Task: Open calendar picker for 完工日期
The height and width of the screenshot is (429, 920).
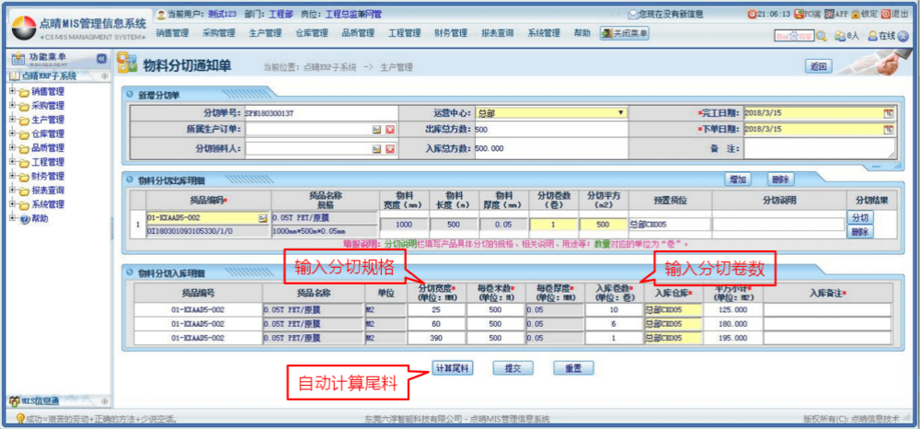Action: coord(889,113)
